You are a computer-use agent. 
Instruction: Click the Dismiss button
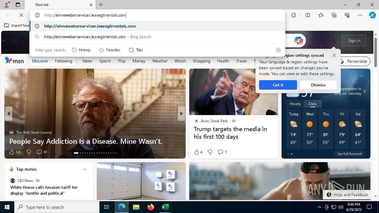(318, 85)
